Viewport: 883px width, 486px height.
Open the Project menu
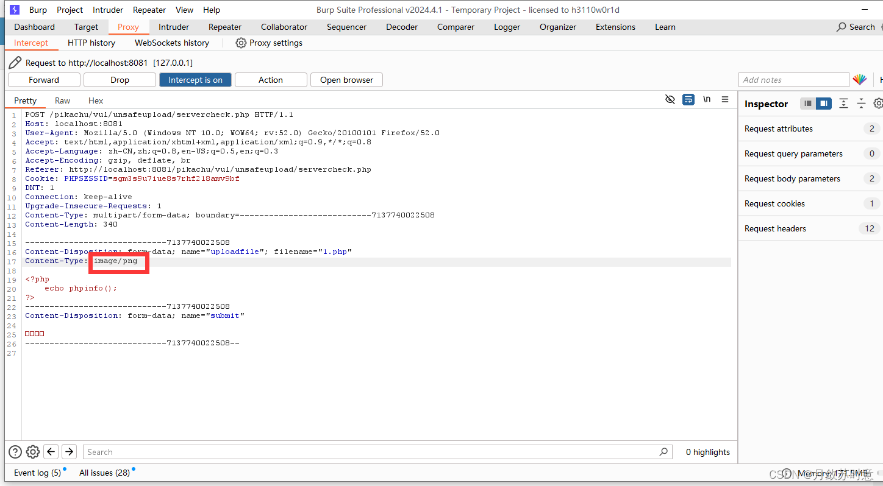click(x=70, y=10)
